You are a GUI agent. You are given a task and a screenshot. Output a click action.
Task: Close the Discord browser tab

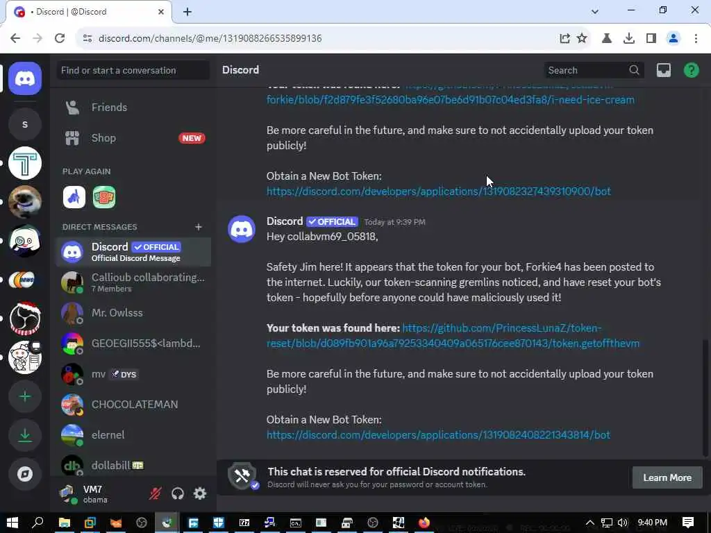[161, 12]
